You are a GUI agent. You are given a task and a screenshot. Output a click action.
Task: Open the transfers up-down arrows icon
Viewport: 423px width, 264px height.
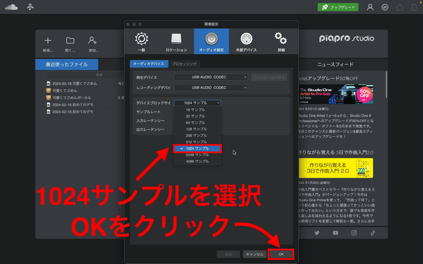(385, 7)
